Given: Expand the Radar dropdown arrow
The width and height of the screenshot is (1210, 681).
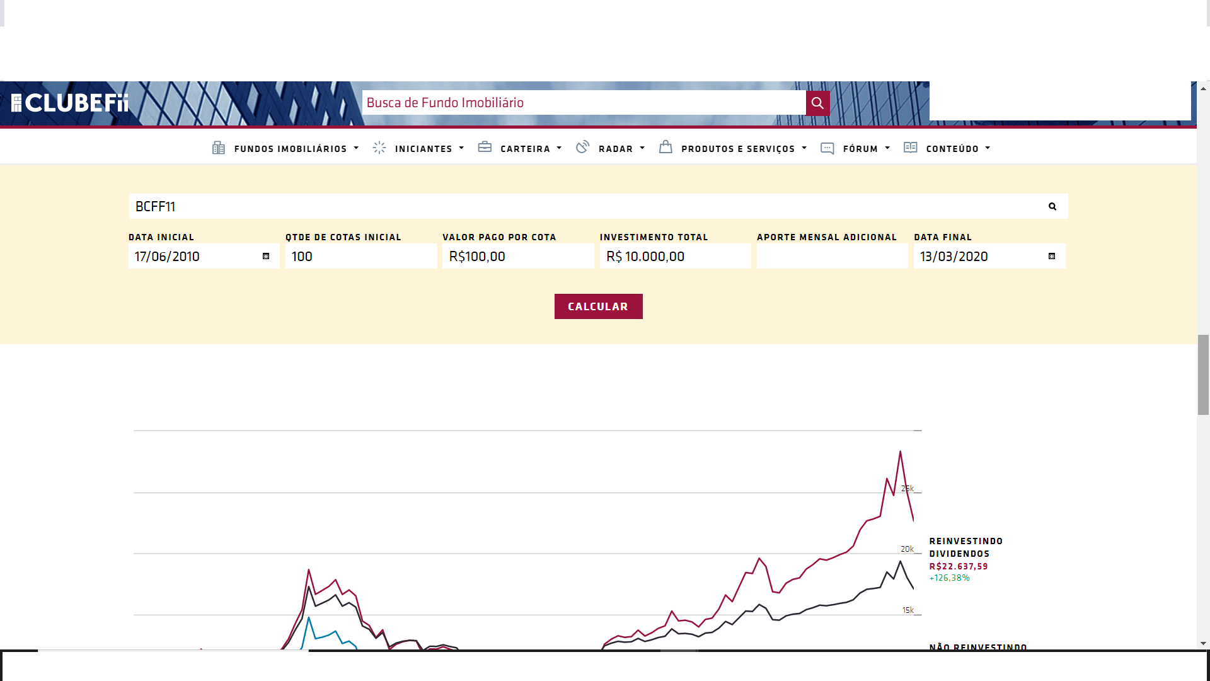Looking at the screenshot, I should [642, 148].
